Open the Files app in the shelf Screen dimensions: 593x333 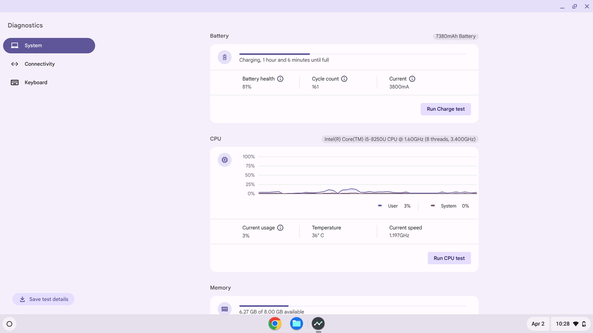click(296, 324)
